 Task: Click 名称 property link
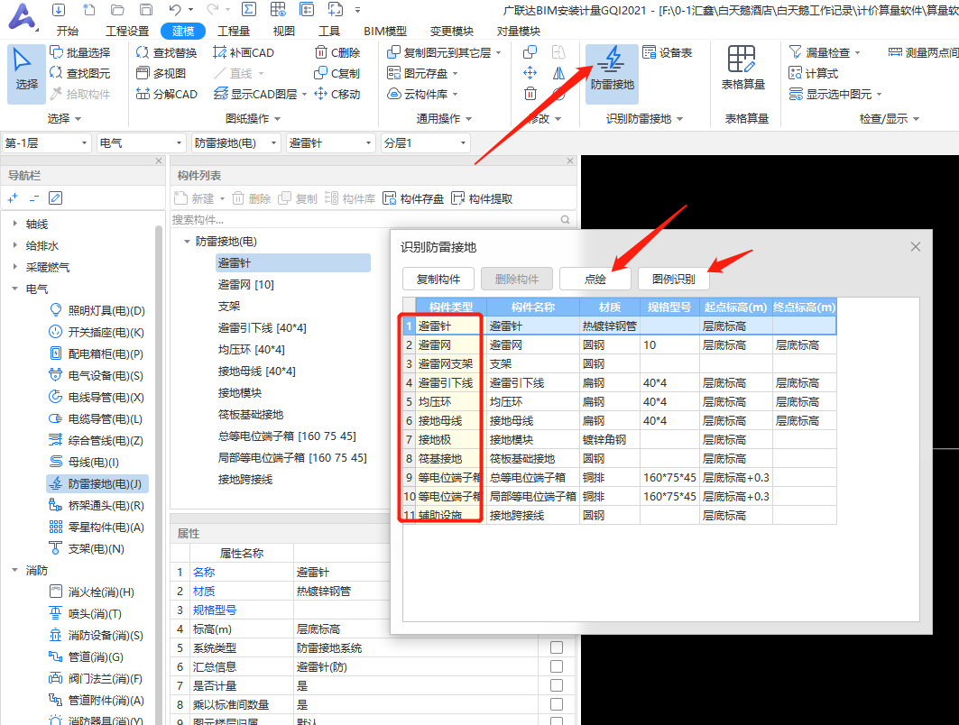click(x=204, y=573)
